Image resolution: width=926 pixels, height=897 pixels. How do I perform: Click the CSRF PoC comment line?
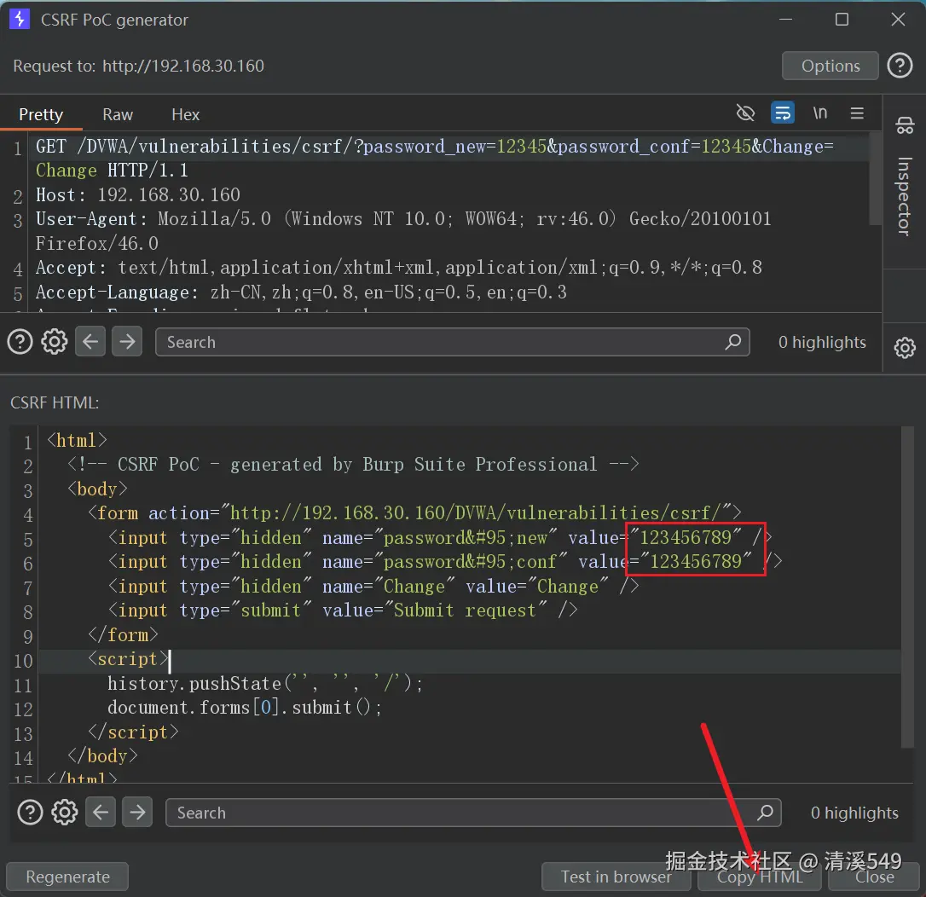pyautogui.click(x=353, y=464)
